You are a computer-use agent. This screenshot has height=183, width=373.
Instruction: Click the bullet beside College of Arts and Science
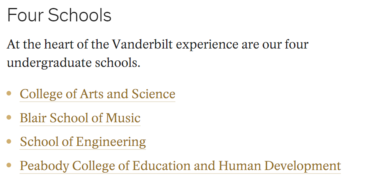pyautogui.click(x=9, y=94)
